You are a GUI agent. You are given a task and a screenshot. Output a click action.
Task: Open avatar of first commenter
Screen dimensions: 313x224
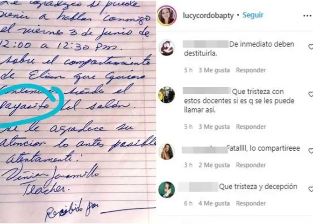(x=167, y=48)
